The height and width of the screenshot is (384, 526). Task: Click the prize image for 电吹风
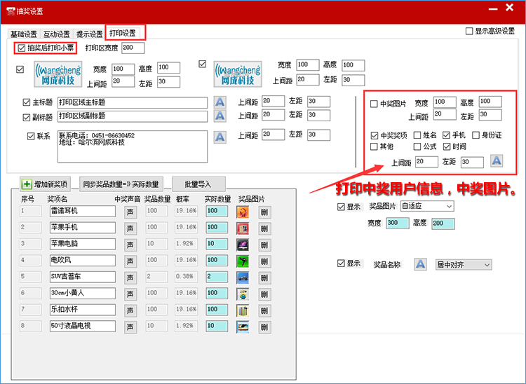coord(243,260)
